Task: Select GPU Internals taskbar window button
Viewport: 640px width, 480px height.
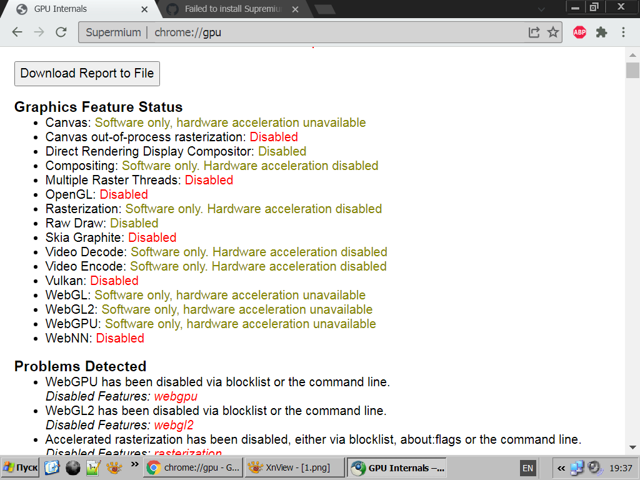Action: (397, 467)
